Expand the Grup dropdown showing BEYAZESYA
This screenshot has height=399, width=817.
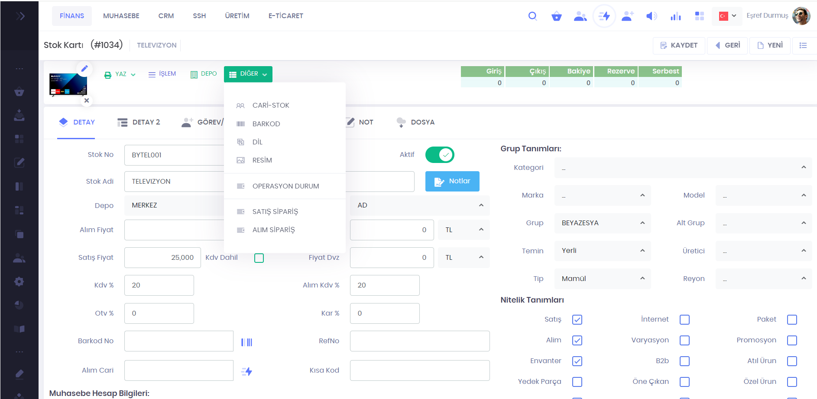tap(602, 223)
